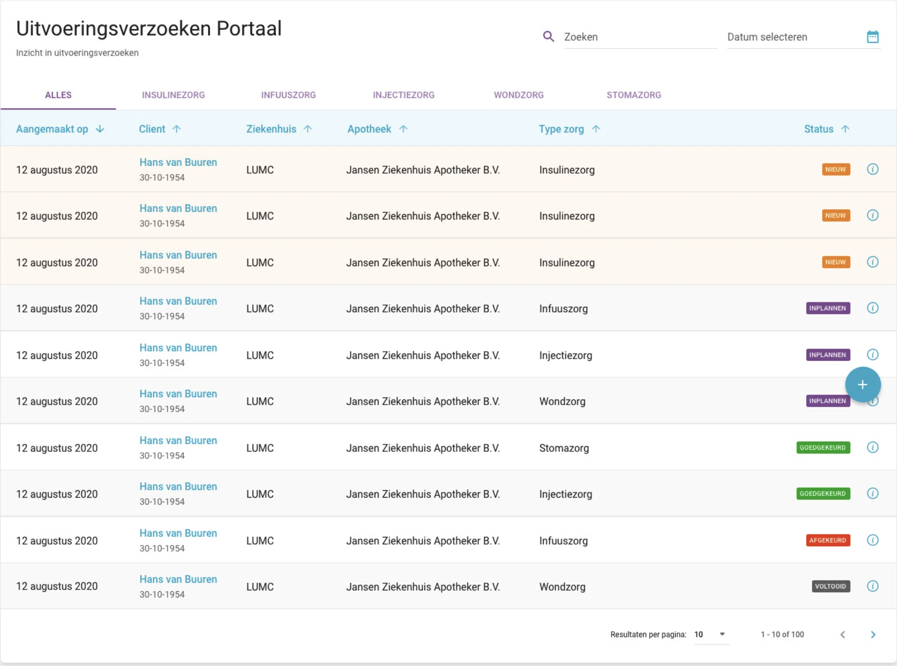897x666 pixels.
Task: Click the floating plus add button
Action: [862, 385]
